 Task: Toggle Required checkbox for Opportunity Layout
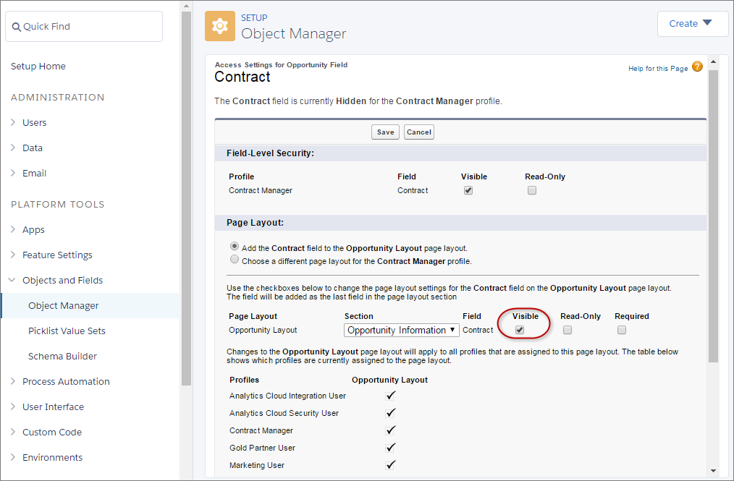[622, 330]
